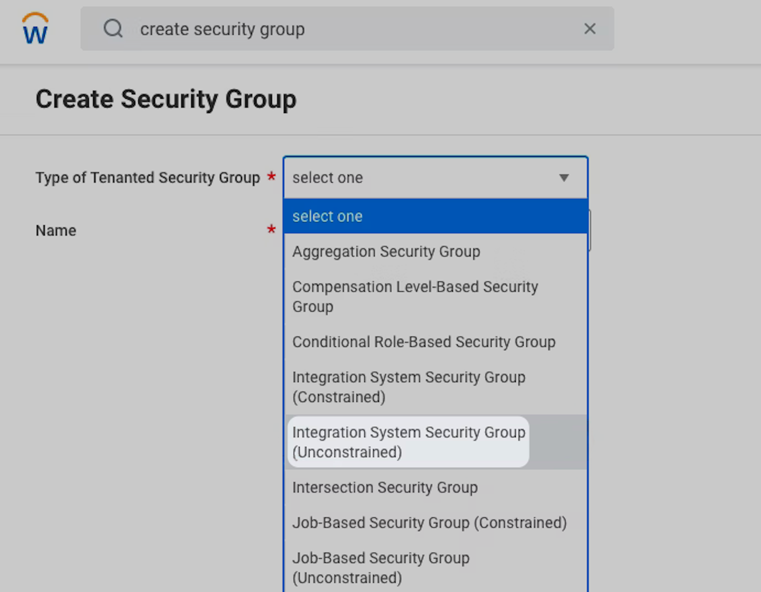The width and height of the screenshot is (761, 592).
Task: Click the Type of Tenanted Security Group label
Action: coord(147,178)
